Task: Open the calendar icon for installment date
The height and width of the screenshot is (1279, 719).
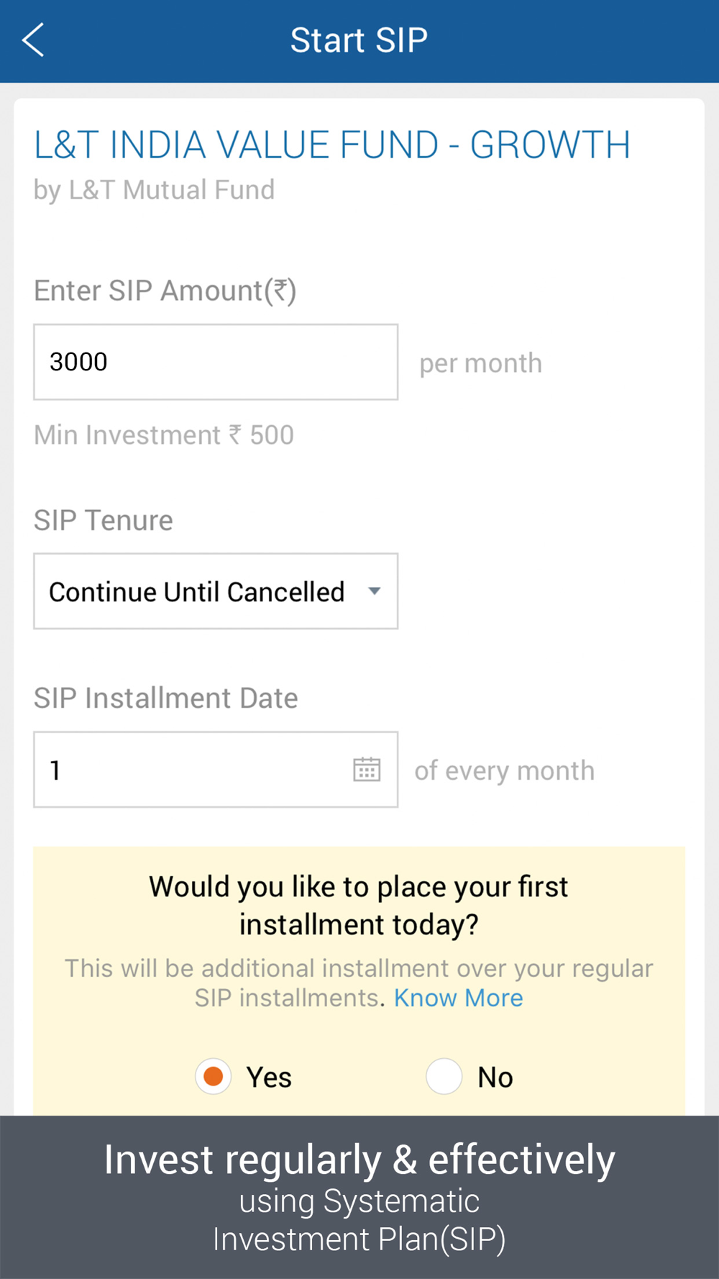Action: pyautogui.click(x=367, y=769)
